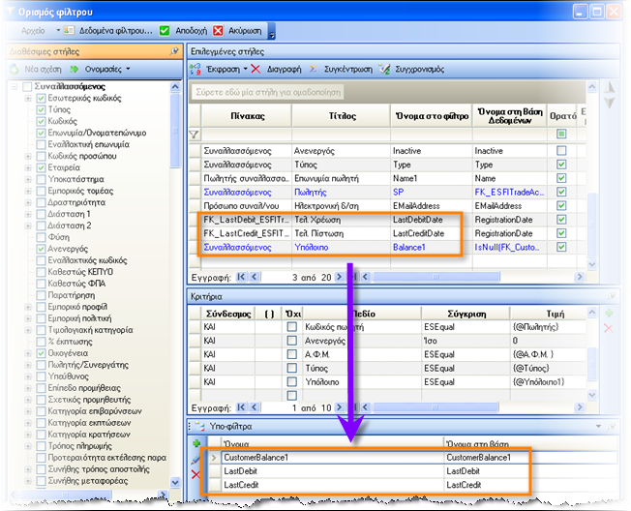The height and width of the screenshot is (511, 631).
Task: Open Ονομασίες dropdown arrow
Action: (128, 69)
